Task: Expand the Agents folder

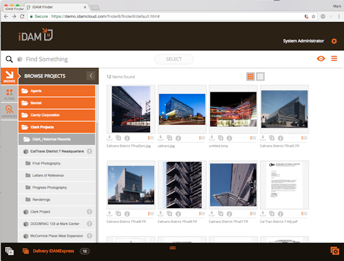Action: coord(57,90)
